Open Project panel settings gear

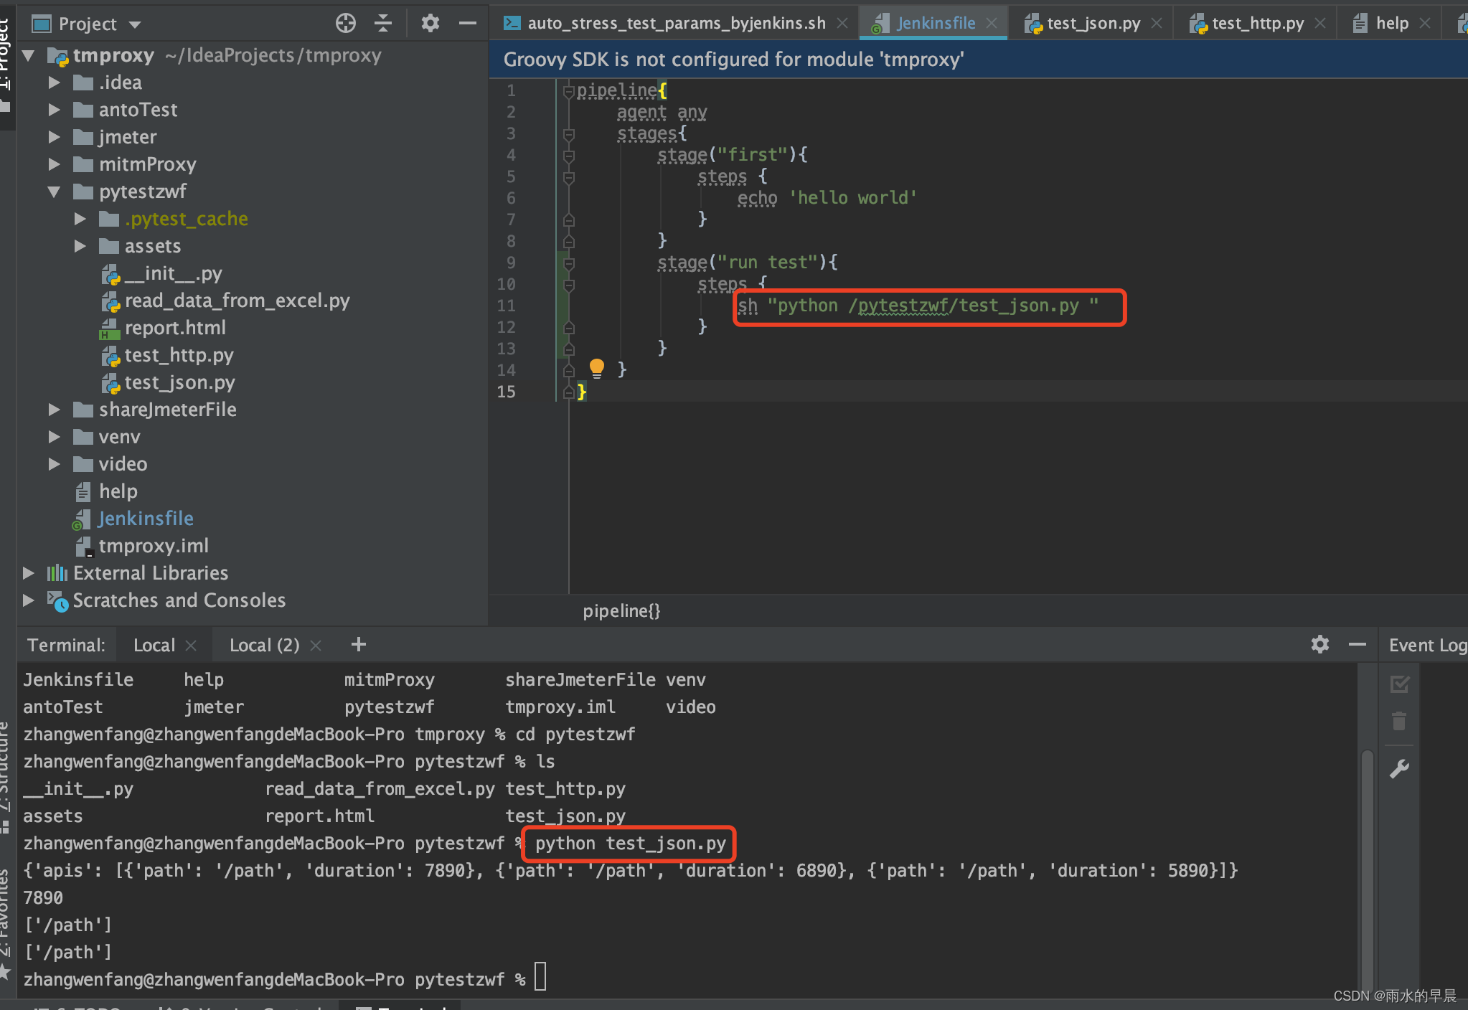[430, 24]
